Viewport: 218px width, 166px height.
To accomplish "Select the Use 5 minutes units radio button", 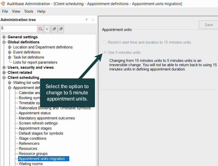I will click(x=105, y=52).
